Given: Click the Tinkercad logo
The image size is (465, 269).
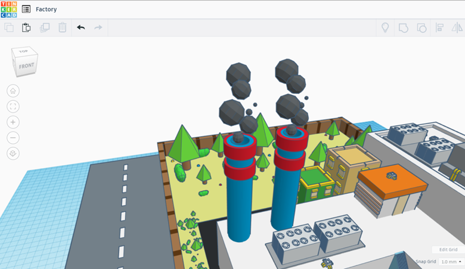Looking at the screenshot, I should point(9,9).
